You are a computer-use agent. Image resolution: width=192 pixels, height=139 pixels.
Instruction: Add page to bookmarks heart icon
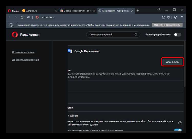169,17
